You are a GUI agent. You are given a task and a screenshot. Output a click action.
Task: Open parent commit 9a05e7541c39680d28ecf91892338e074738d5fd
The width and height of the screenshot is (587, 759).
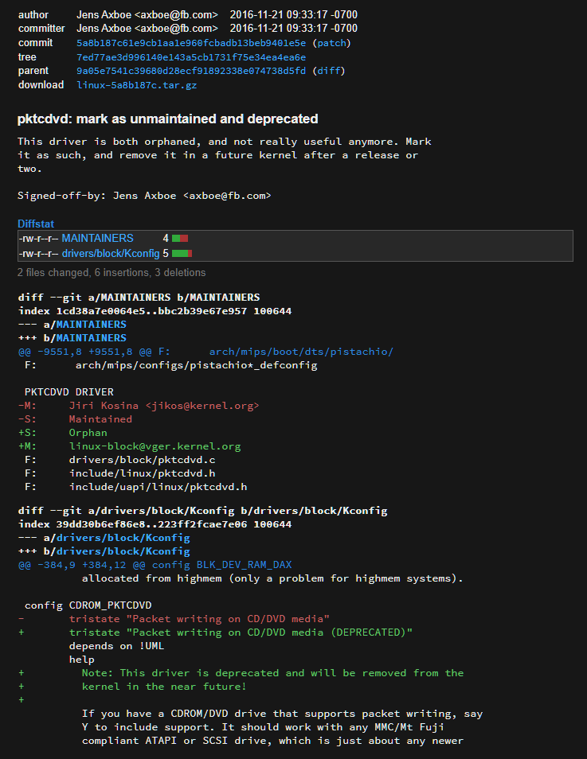click(x=191, y=71)
